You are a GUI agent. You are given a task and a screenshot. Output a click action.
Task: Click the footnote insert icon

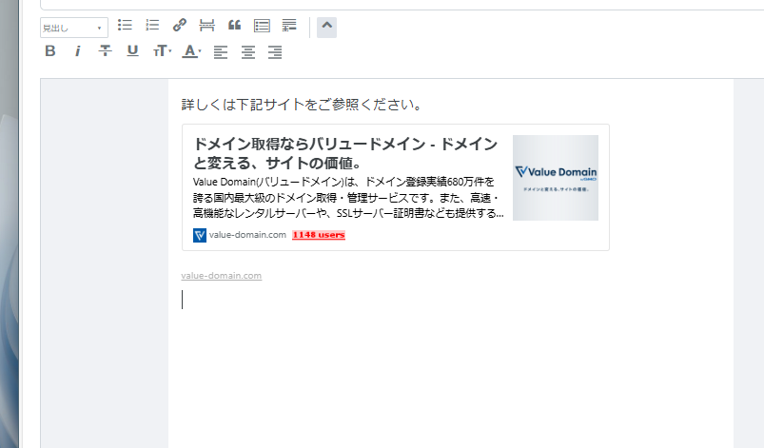(289, 26)
